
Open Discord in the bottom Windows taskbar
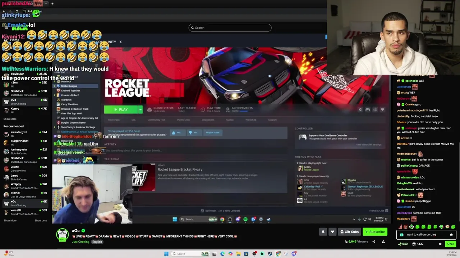[294, 254]
